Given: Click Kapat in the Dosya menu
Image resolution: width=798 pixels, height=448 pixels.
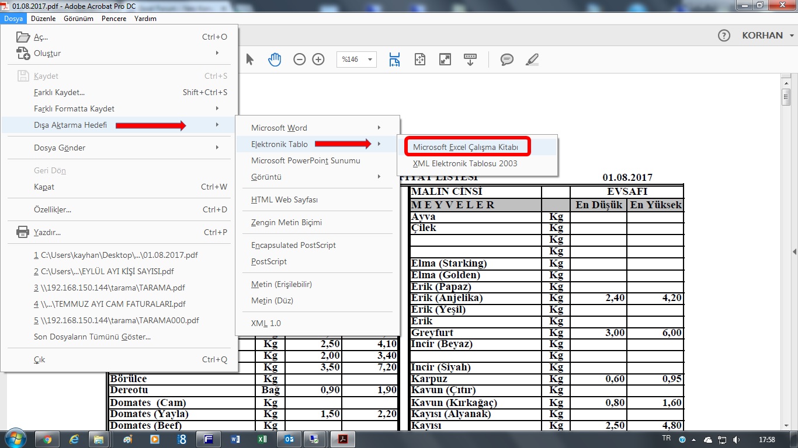Looking at the screenshot, I should pos(119,187).
